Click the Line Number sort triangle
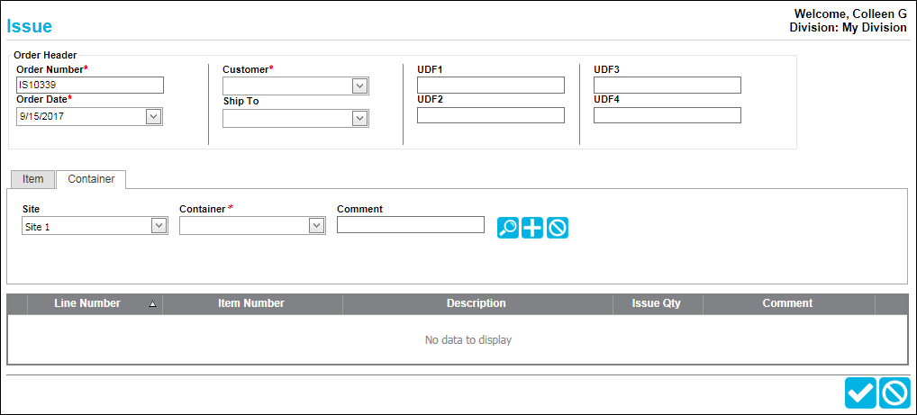The image size is (917, 415). tap(152, 303)
